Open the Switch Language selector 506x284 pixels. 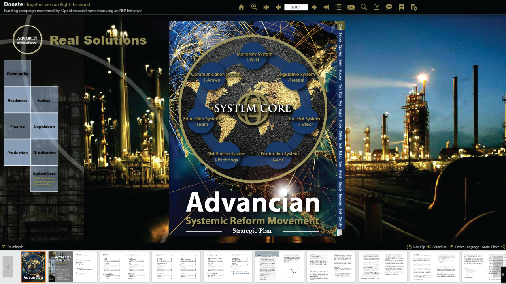click(464, 247)
